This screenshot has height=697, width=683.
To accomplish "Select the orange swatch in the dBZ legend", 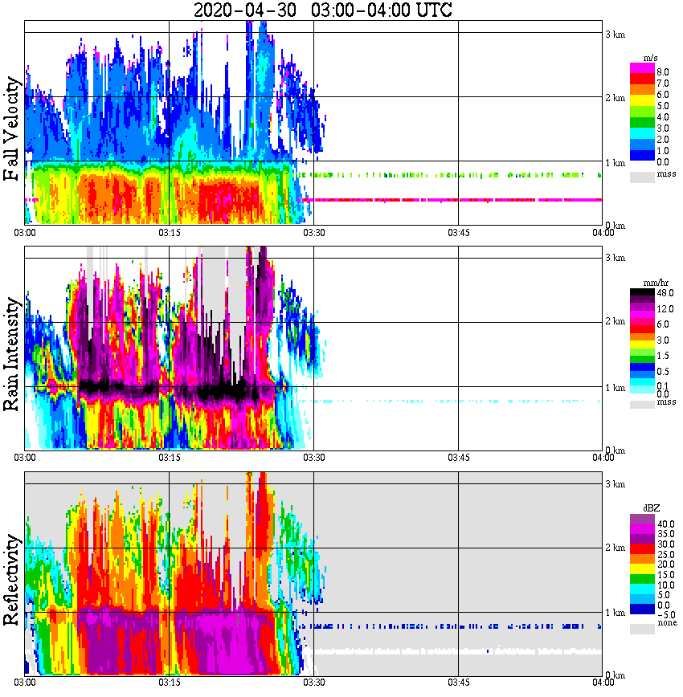I will coord(642,559).
